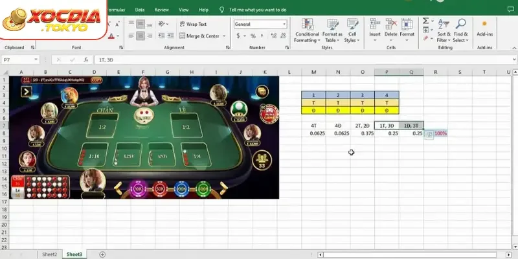The width and height of the screenshot is (518, 259).
Task: Toggle Middle Align vertical alignment
Action: tap(141, 24)
